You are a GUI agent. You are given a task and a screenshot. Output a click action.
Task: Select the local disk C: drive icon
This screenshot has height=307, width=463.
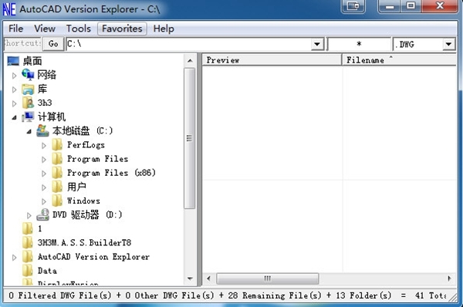tap(42, 131)
